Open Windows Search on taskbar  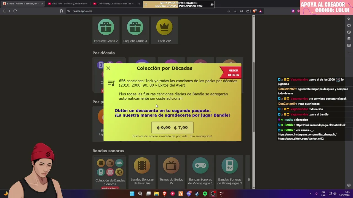coord(140,194)
